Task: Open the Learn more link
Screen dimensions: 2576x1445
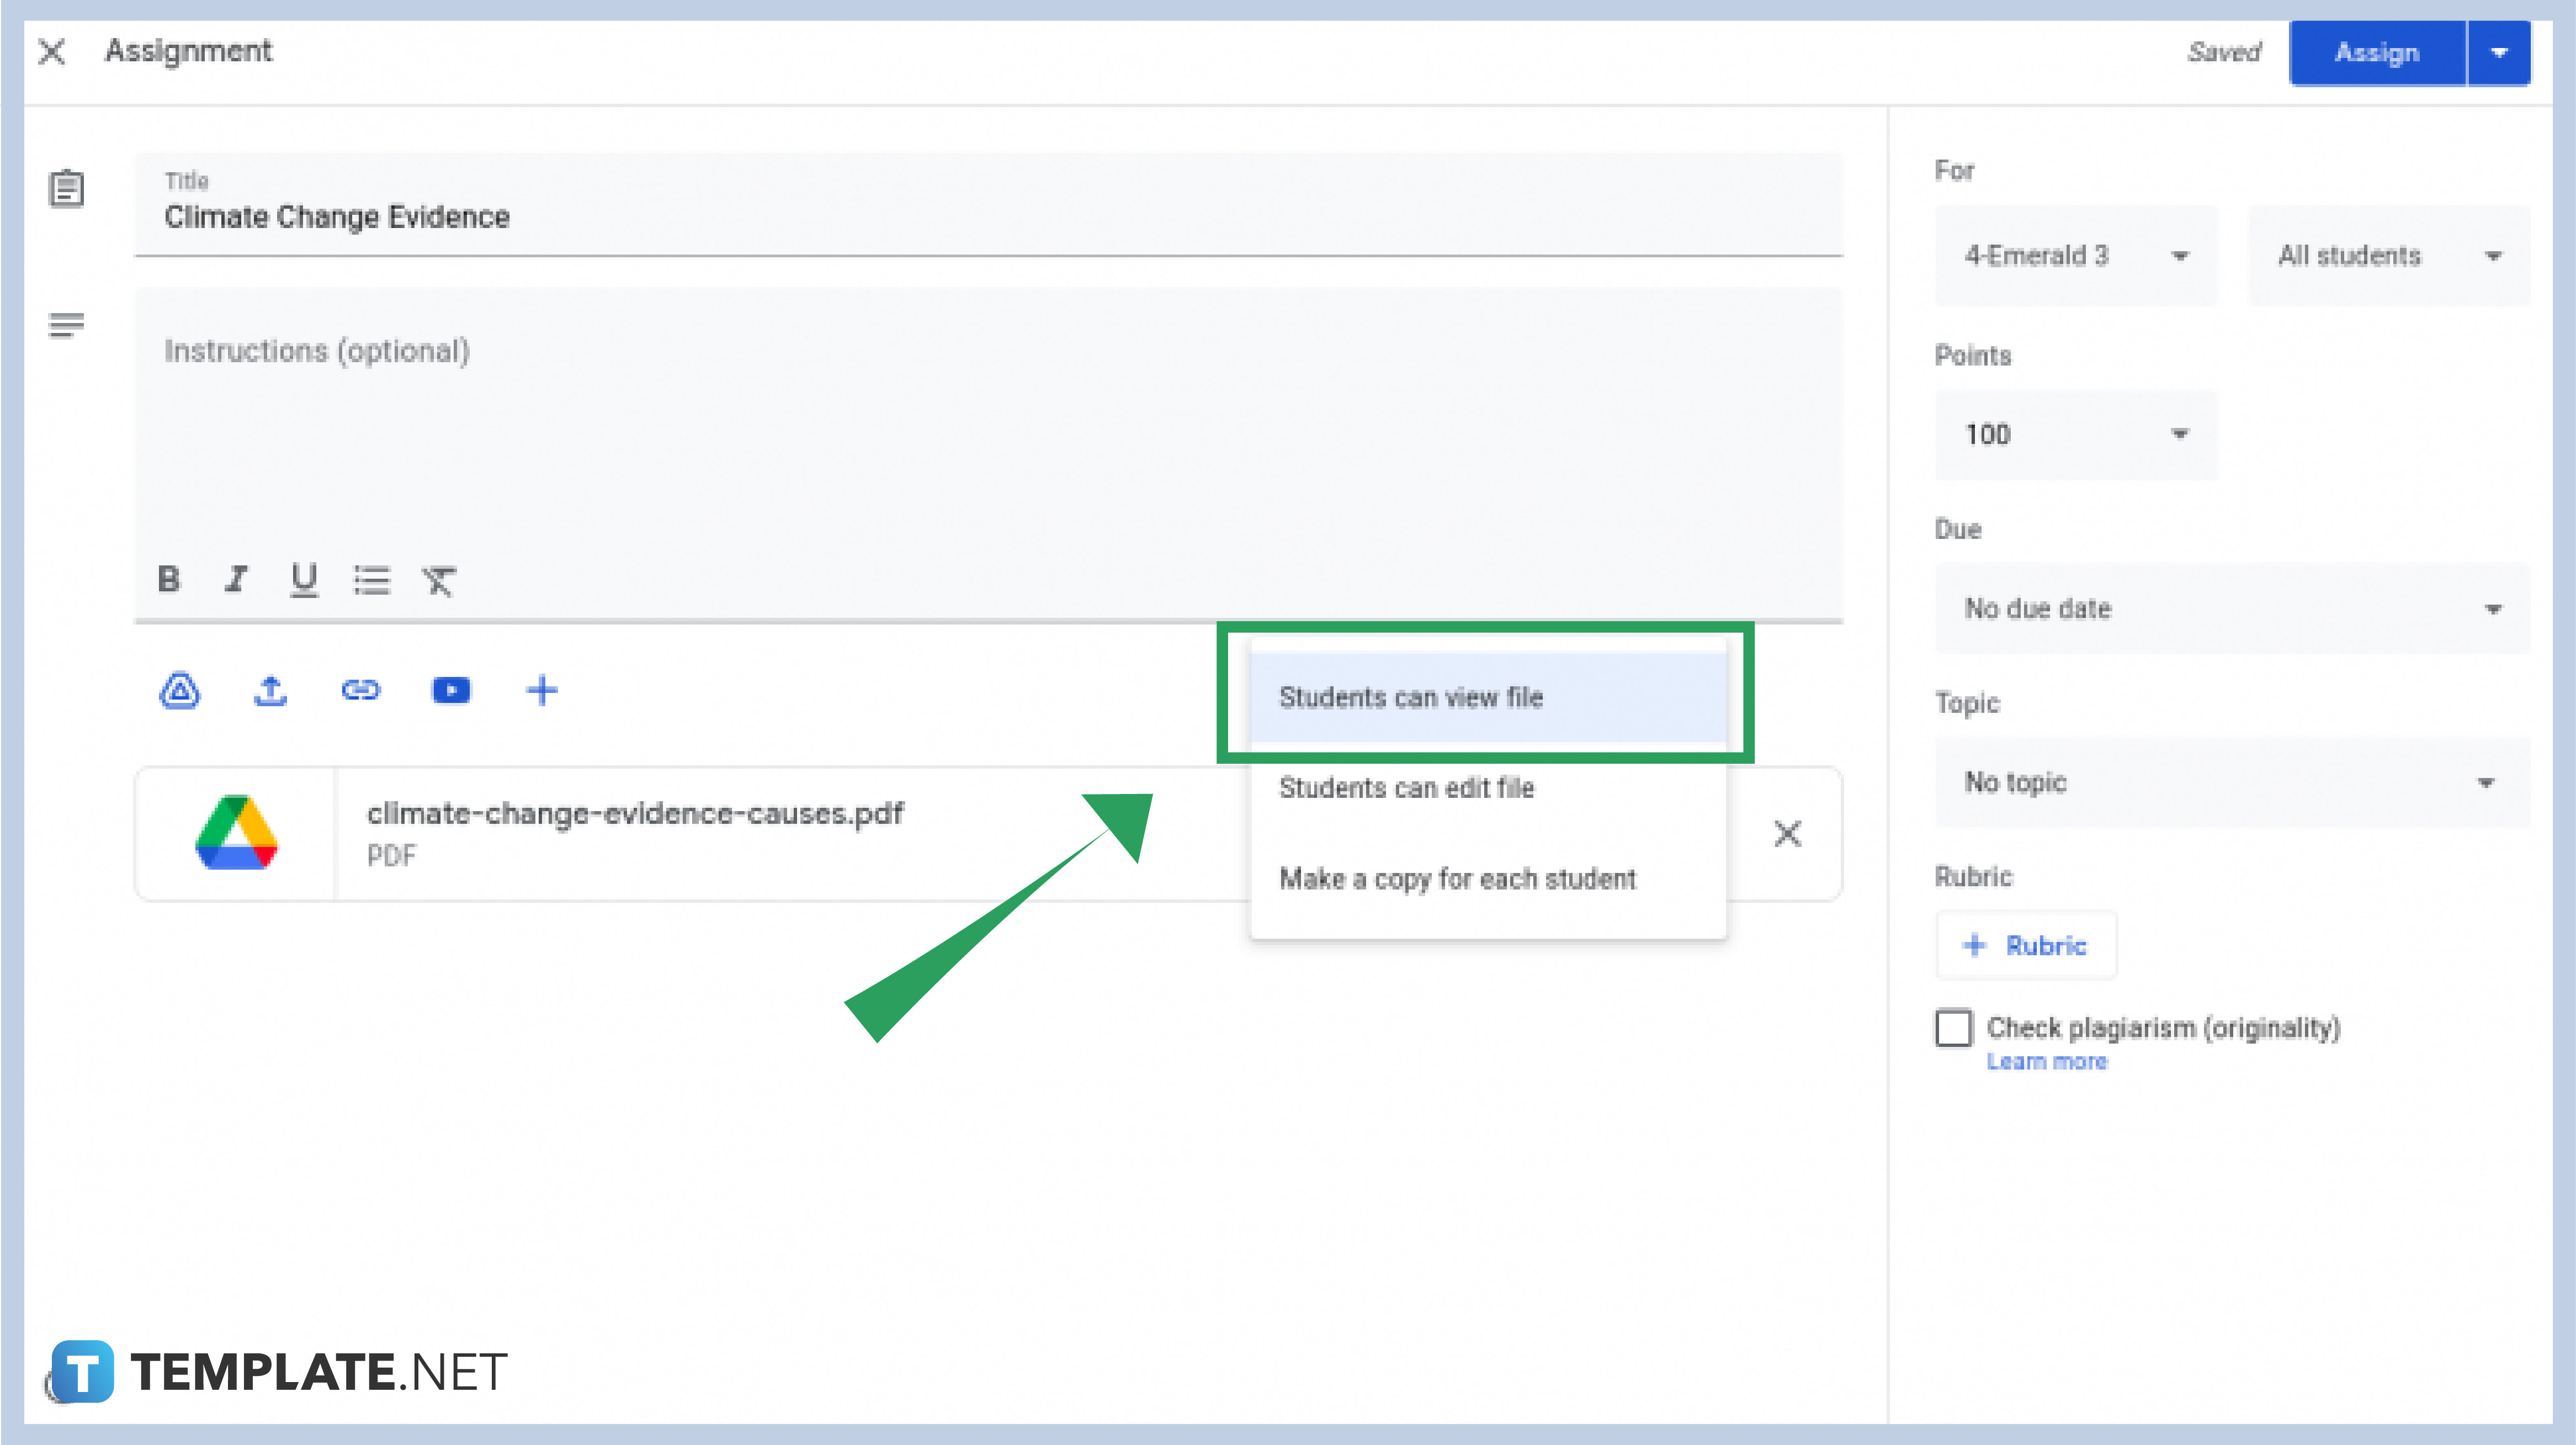Action: click(2047, 1061)
